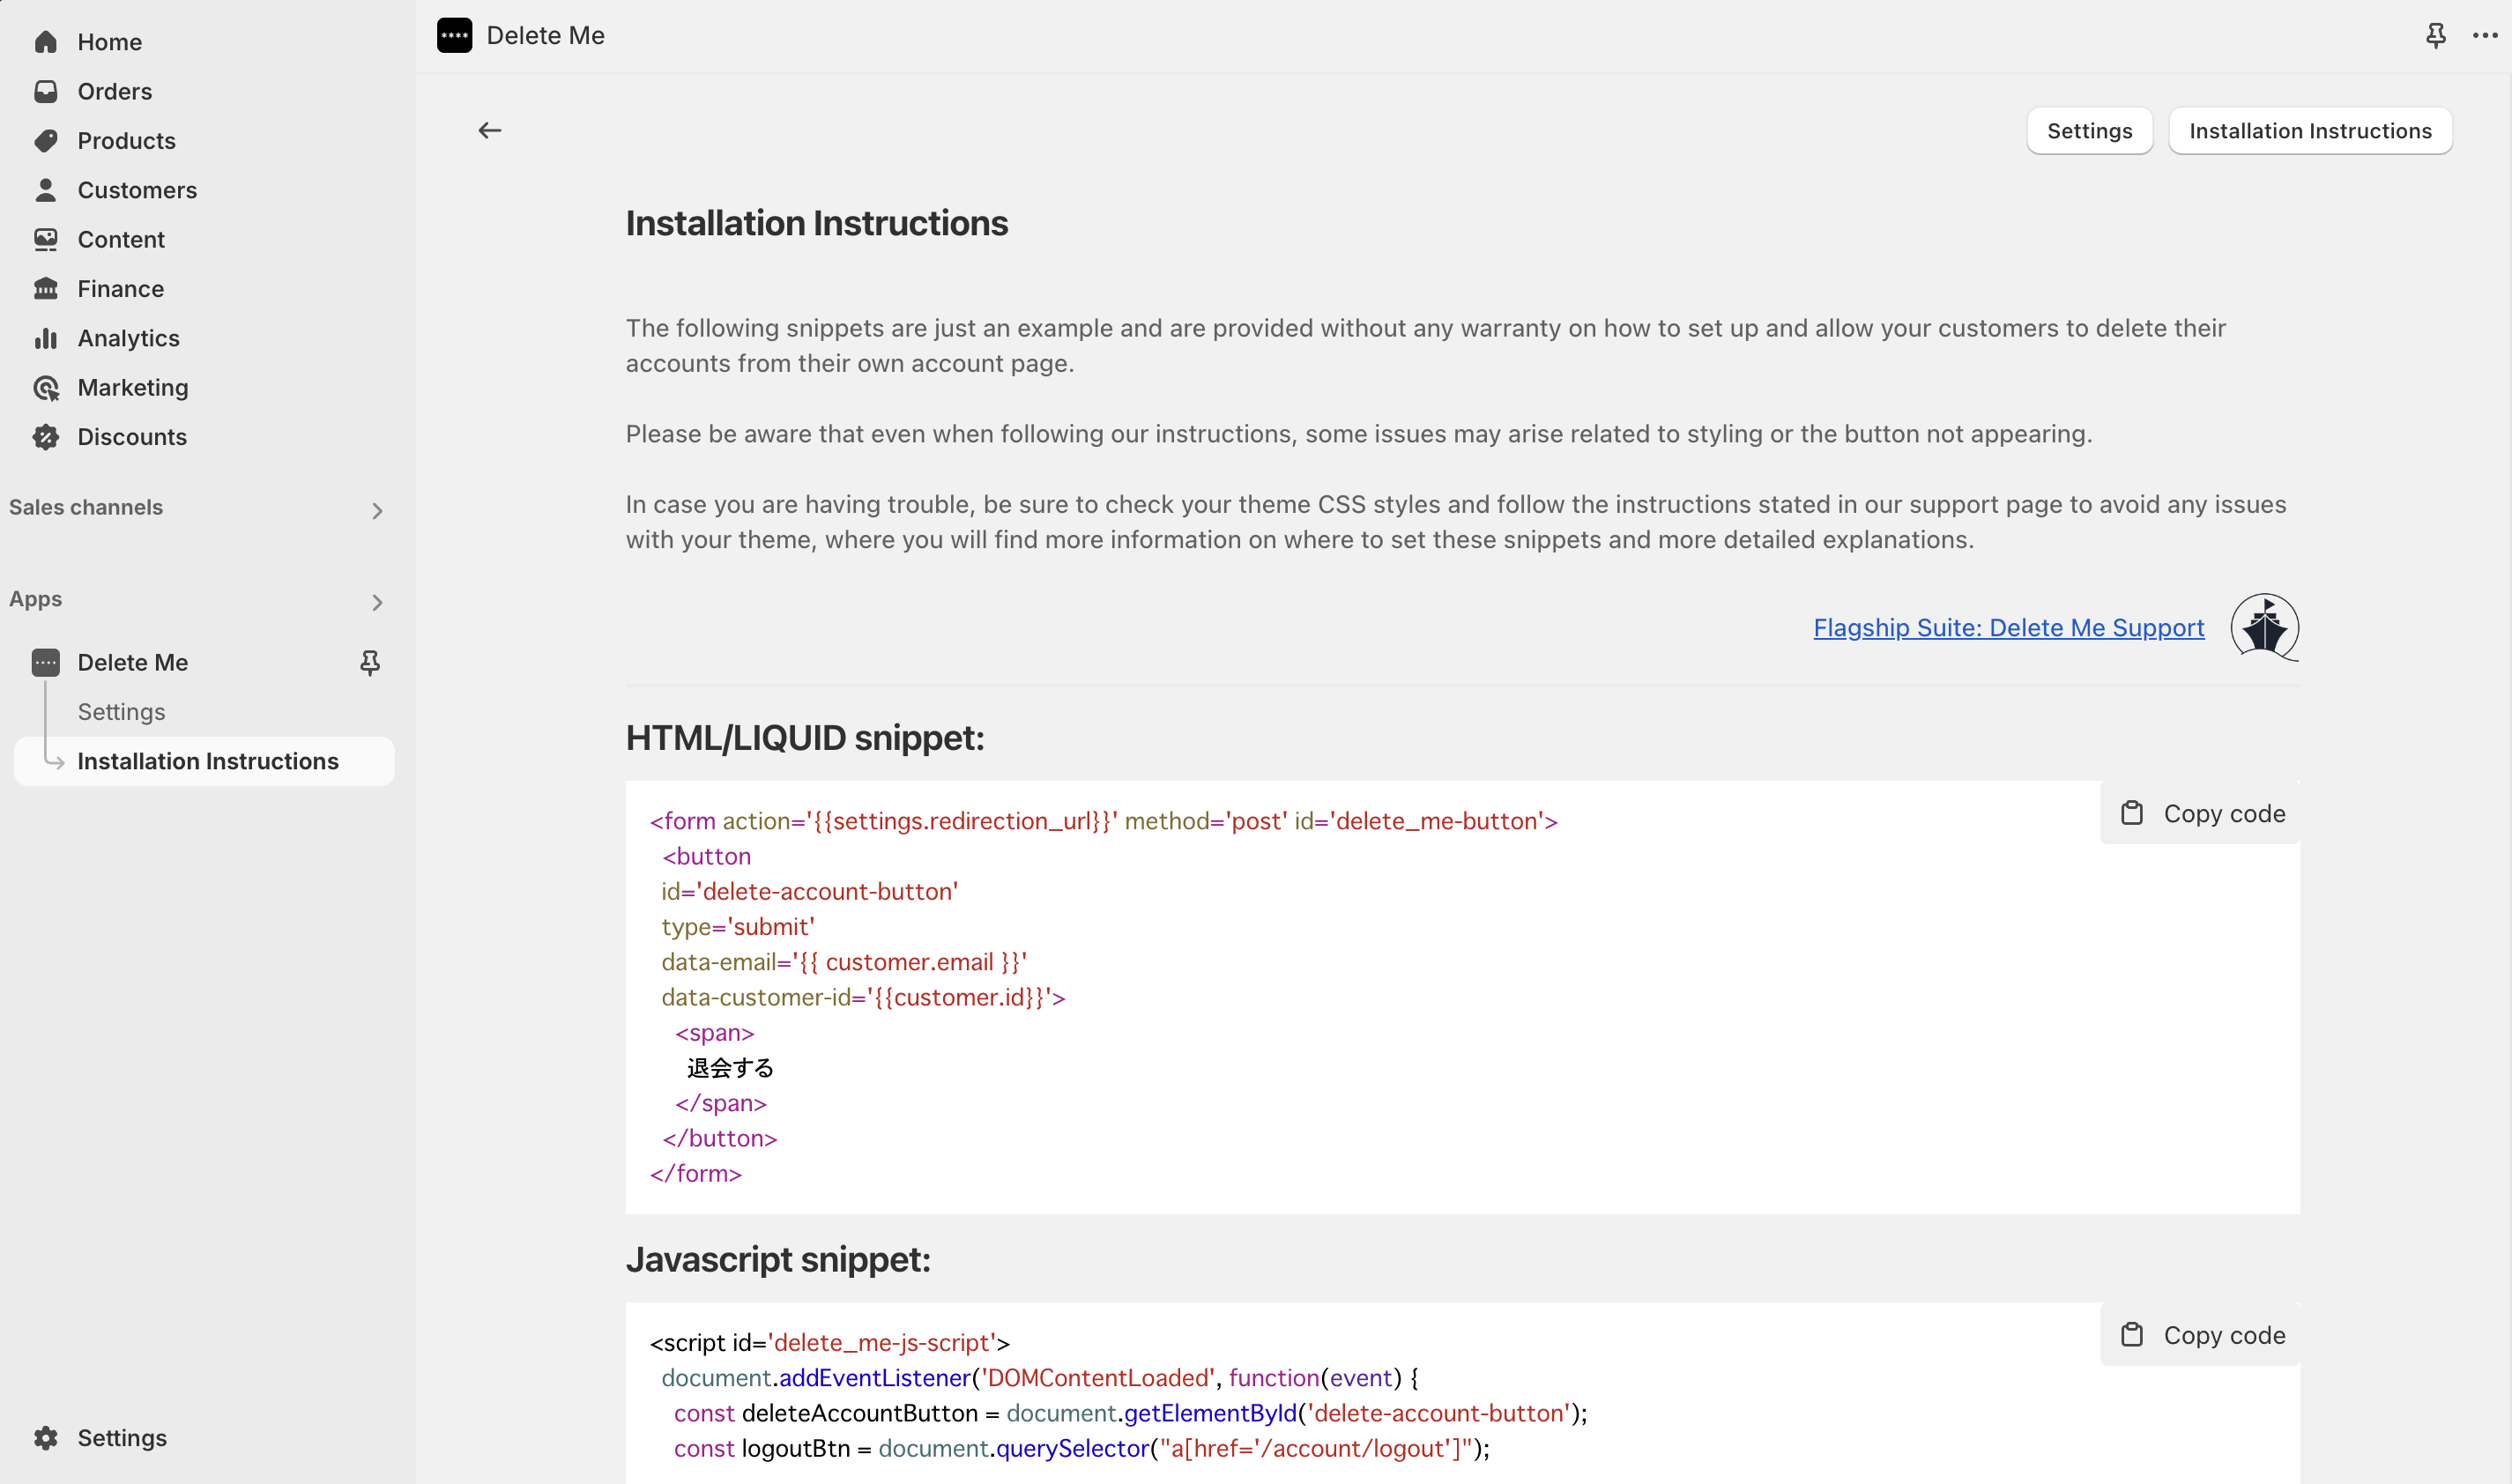Viewport: 2512px width, 1484px height.
Task: Click the Home house icon
Action: tap(46, 42)
